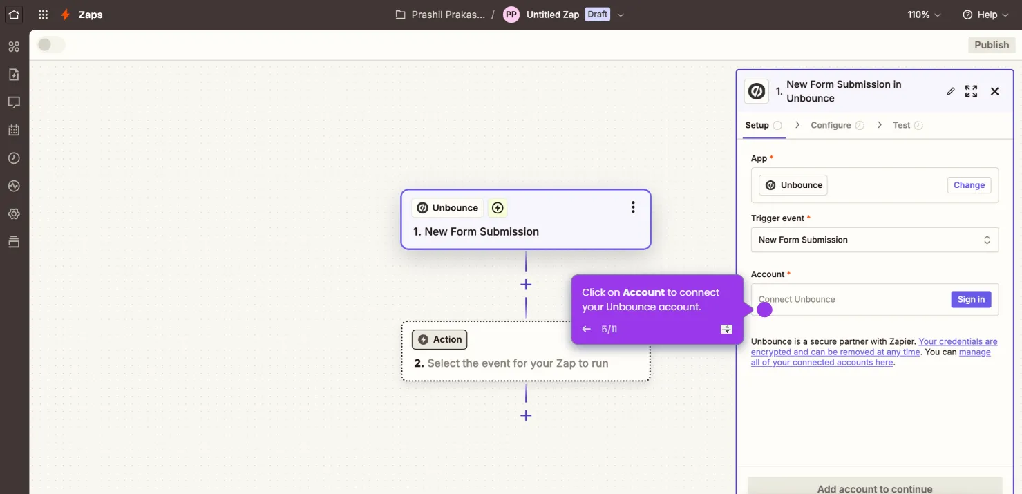The width and height of the screenshot is (1022, 494).
Task: Rename step with the pencil icon
Action: point(951,91)
